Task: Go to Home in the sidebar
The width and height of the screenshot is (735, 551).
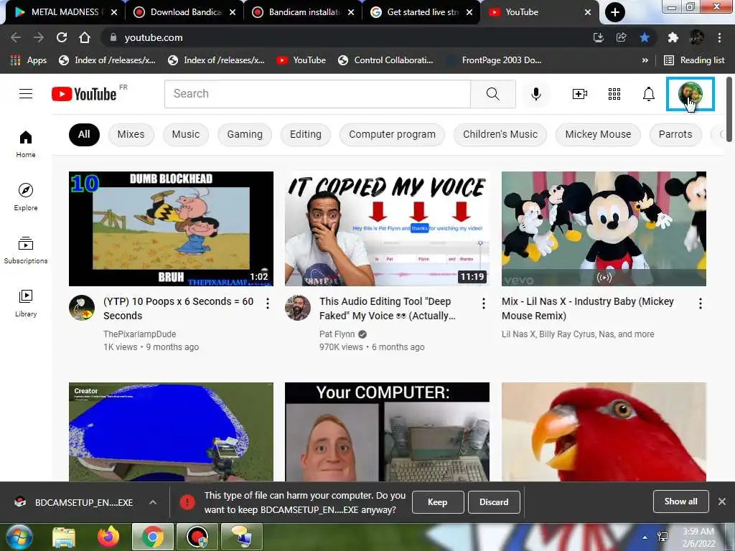Action: (26, 144)
